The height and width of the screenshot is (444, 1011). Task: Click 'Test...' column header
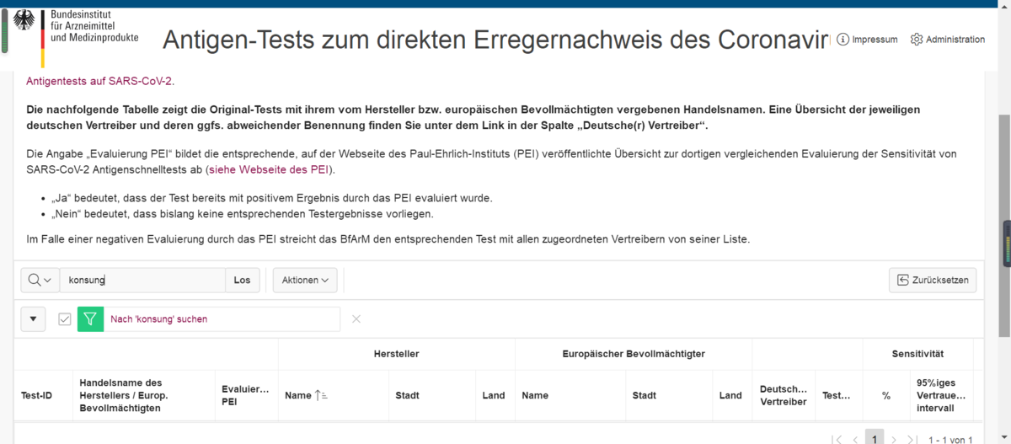pyautogui.click(x=837, y=395)
